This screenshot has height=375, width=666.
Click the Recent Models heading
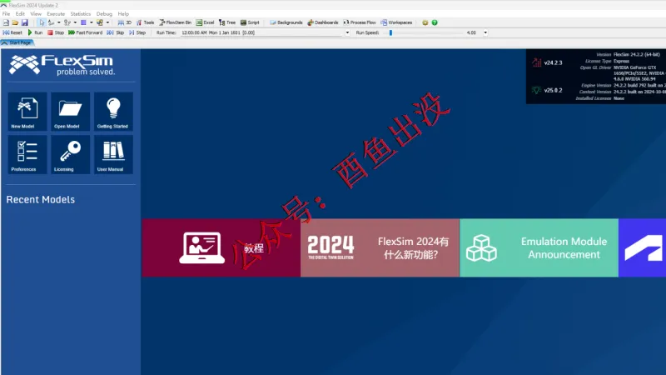pyautogui.click(x=40, y=199)
